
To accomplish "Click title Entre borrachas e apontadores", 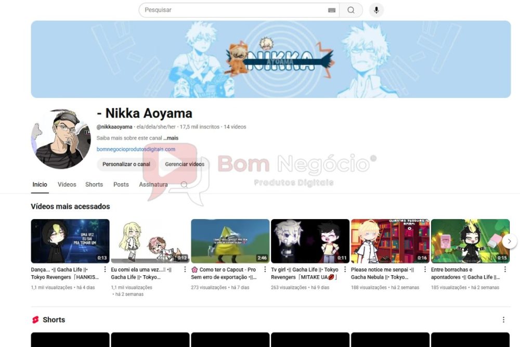I will coord(465,273).
